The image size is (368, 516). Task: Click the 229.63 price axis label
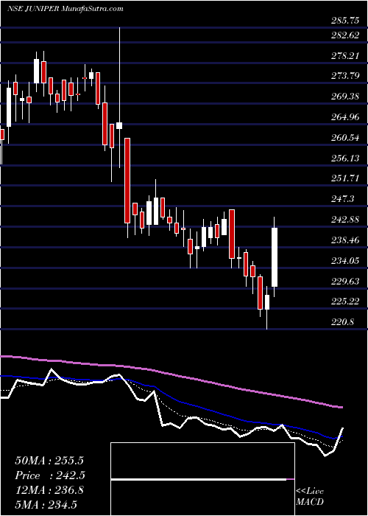click(344, 281)
